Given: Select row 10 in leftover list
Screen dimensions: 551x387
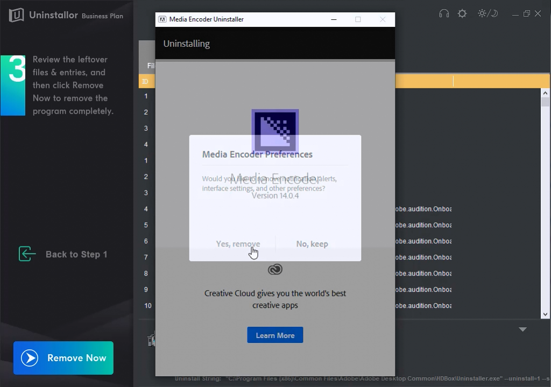Looking at the screenshot, I should point(147,306).
